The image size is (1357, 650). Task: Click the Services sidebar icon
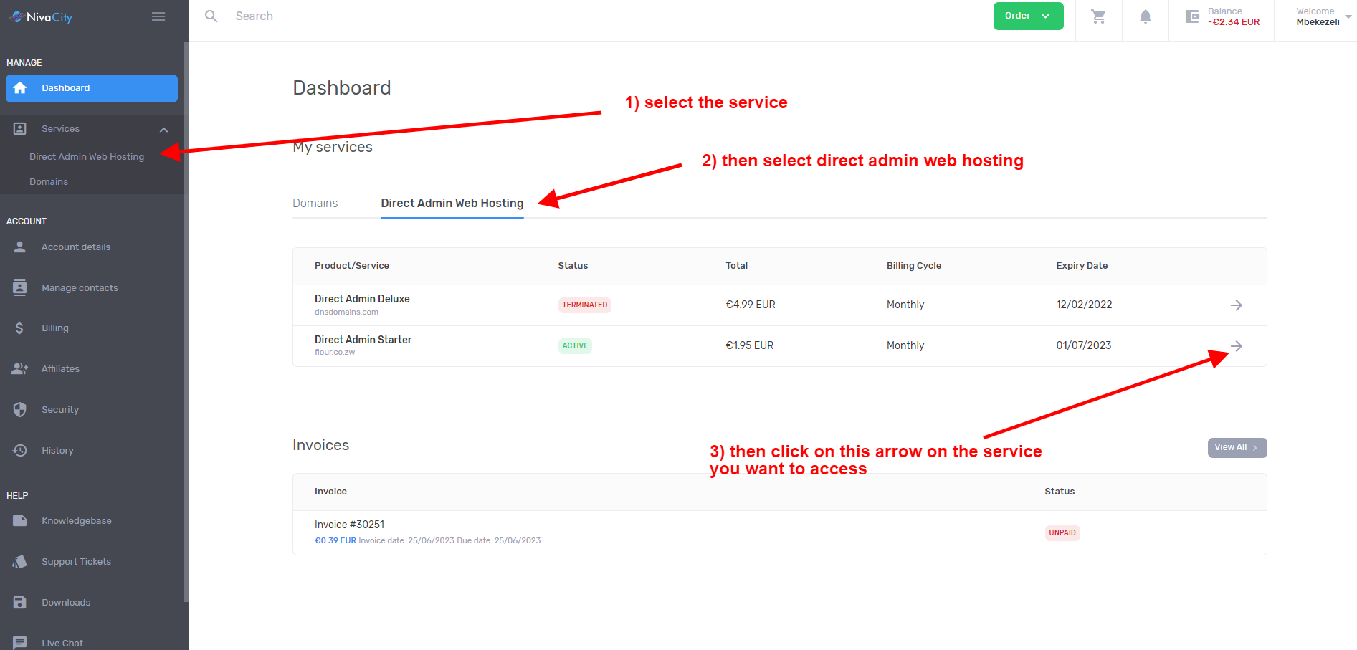[20, 129]
